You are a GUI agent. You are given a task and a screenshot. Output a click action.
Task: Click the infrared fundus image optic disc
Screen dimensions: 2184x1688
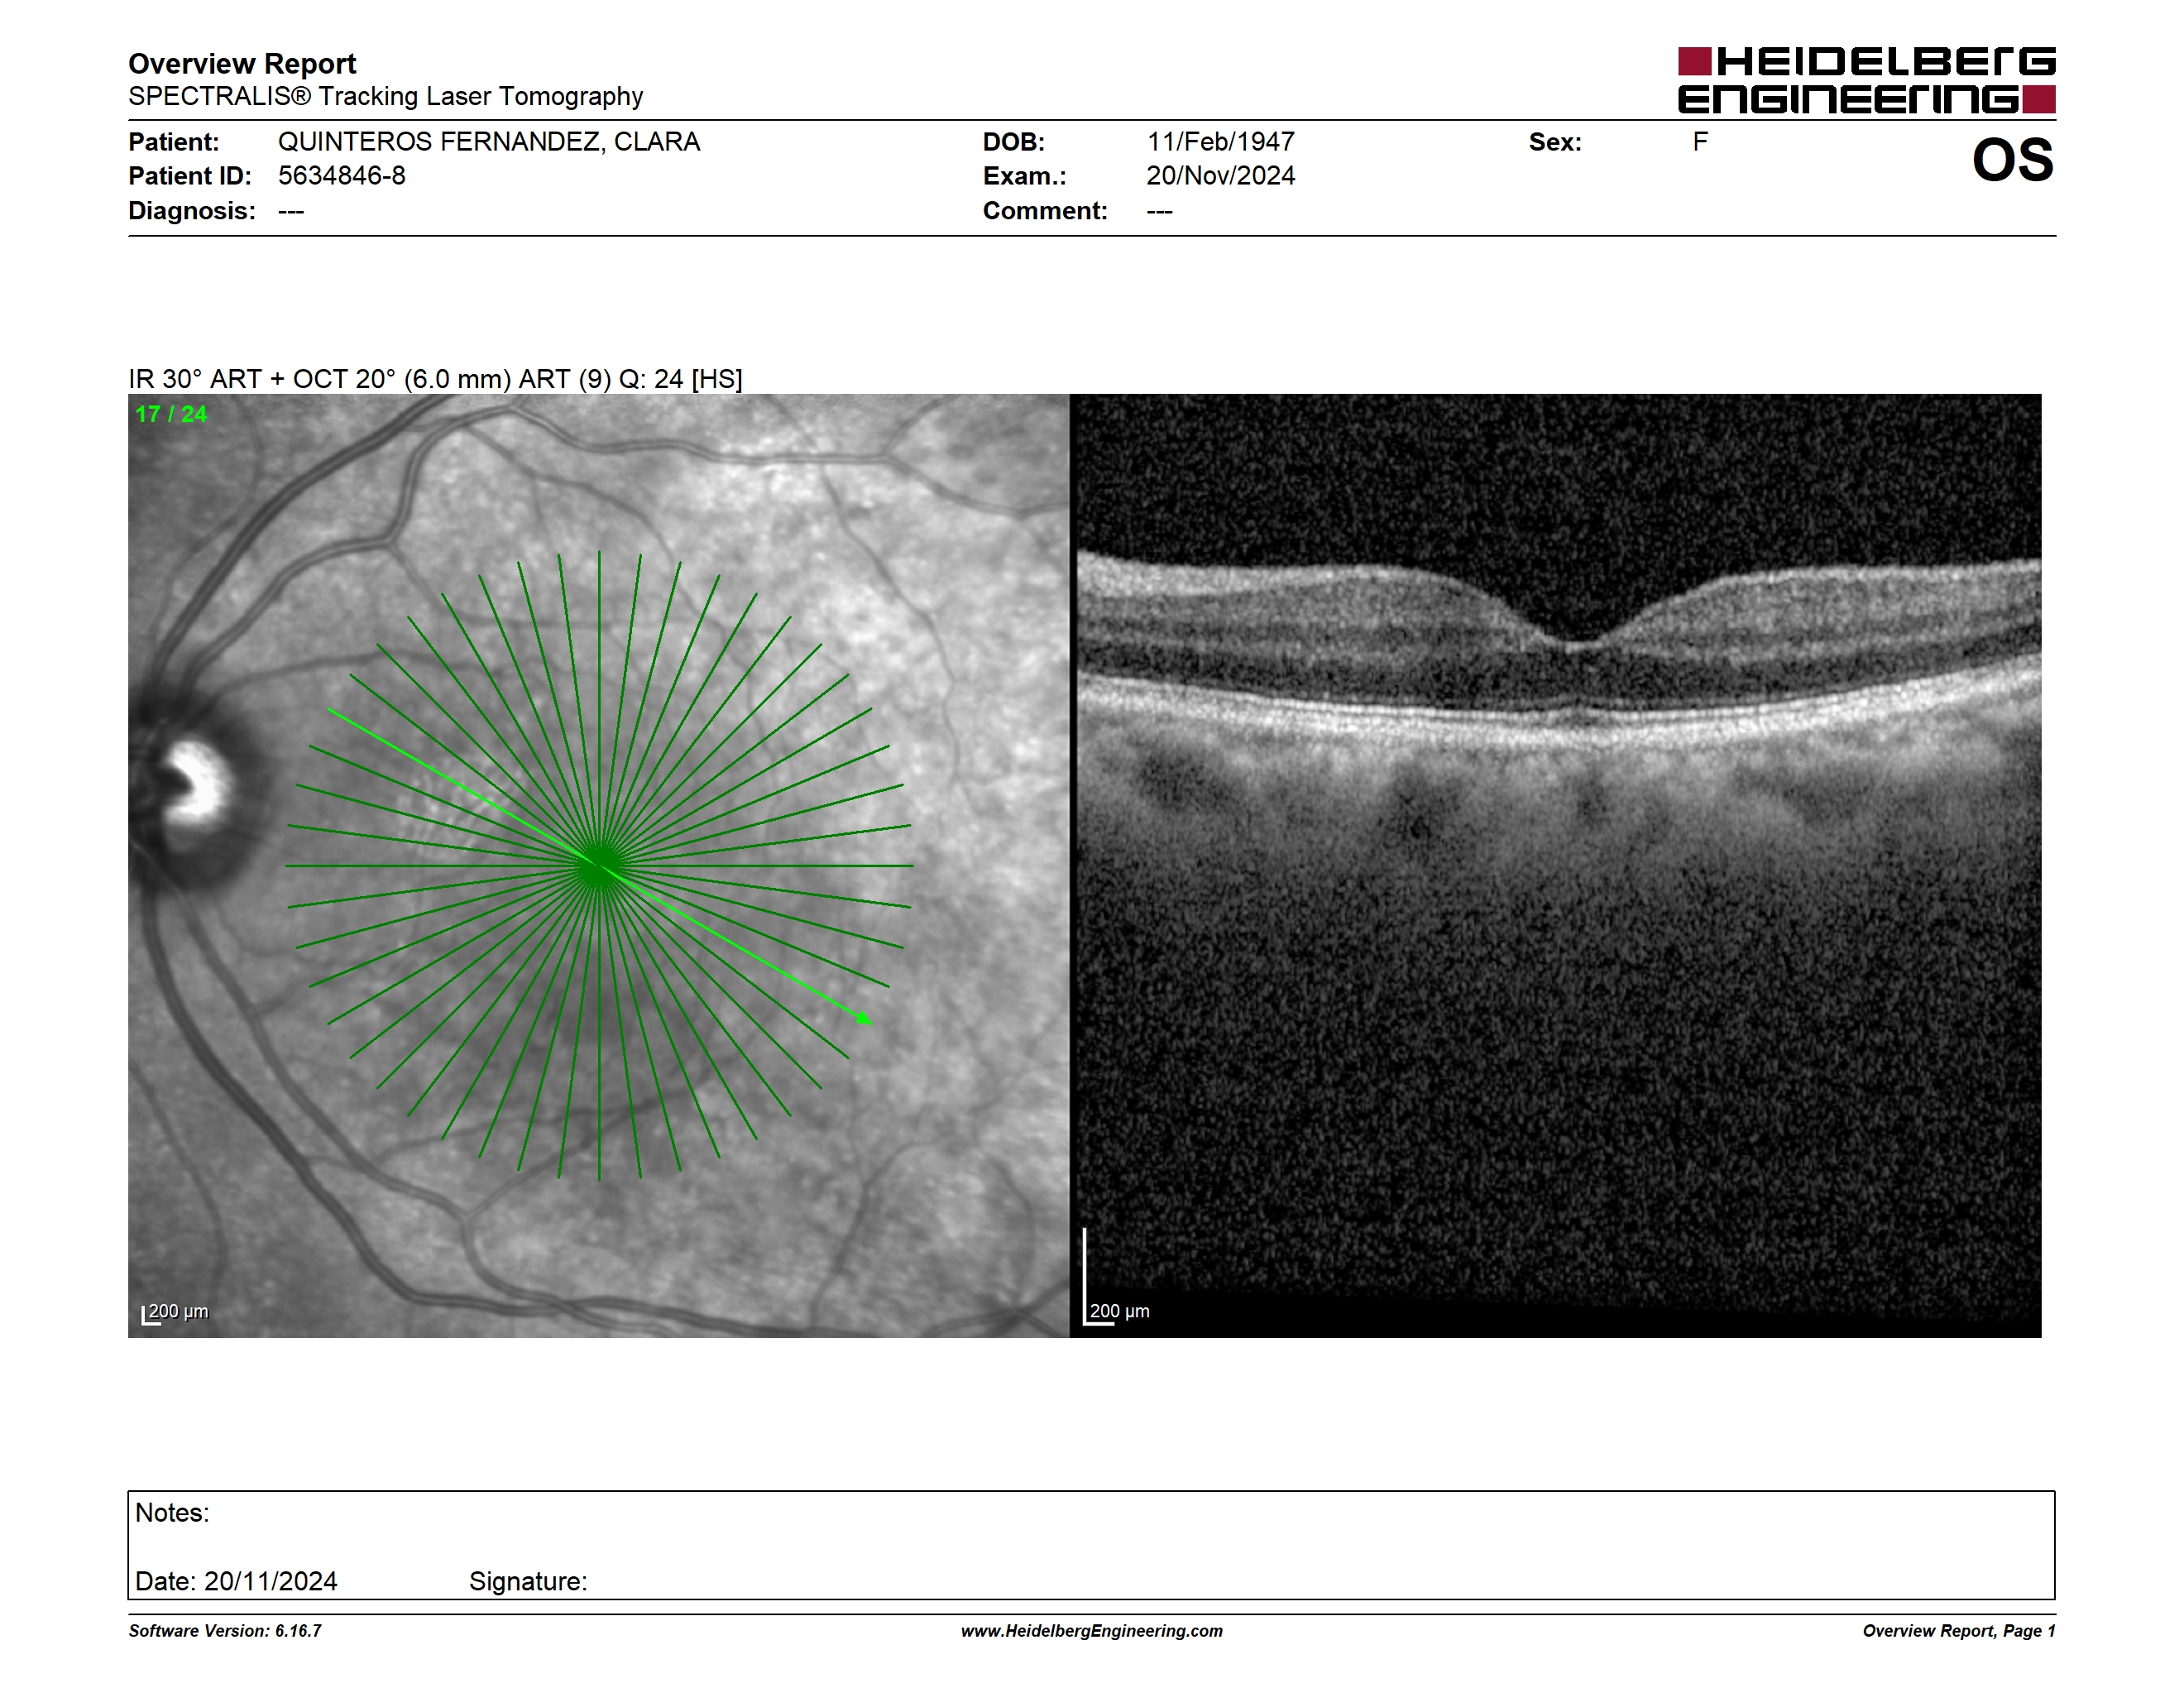196,790
